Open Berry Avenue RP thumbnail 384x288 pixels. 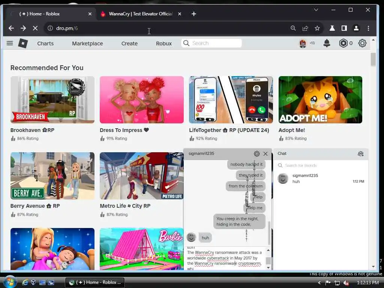tap(52, 176)
